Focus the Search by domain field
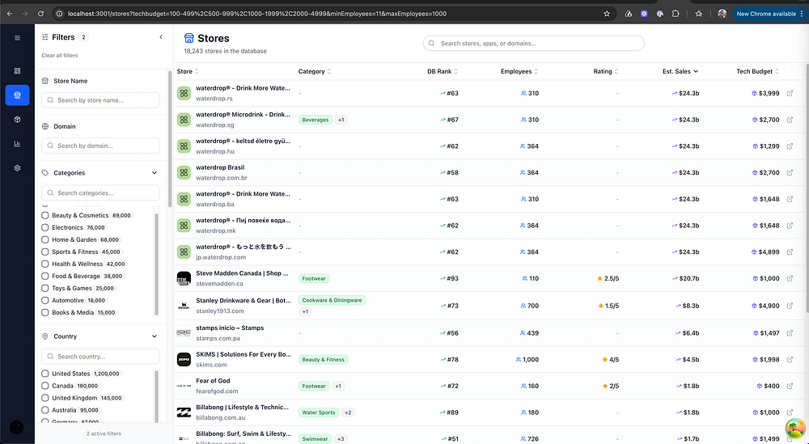Screen dimensions: 809x444 (100, 146)
